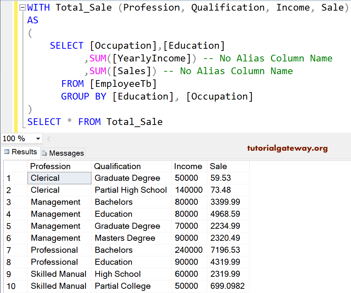Collapse the WITH Total_Sale code block
351x293 pixels.
(x=22, y=7)
